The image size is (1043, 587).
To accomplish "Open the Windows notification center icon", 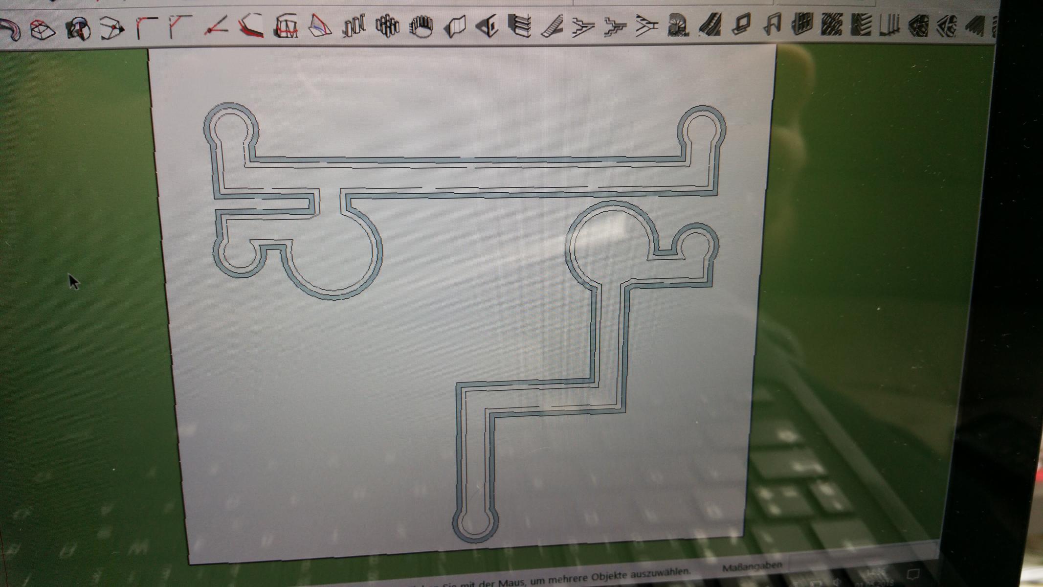I will (x=912, y=574).
